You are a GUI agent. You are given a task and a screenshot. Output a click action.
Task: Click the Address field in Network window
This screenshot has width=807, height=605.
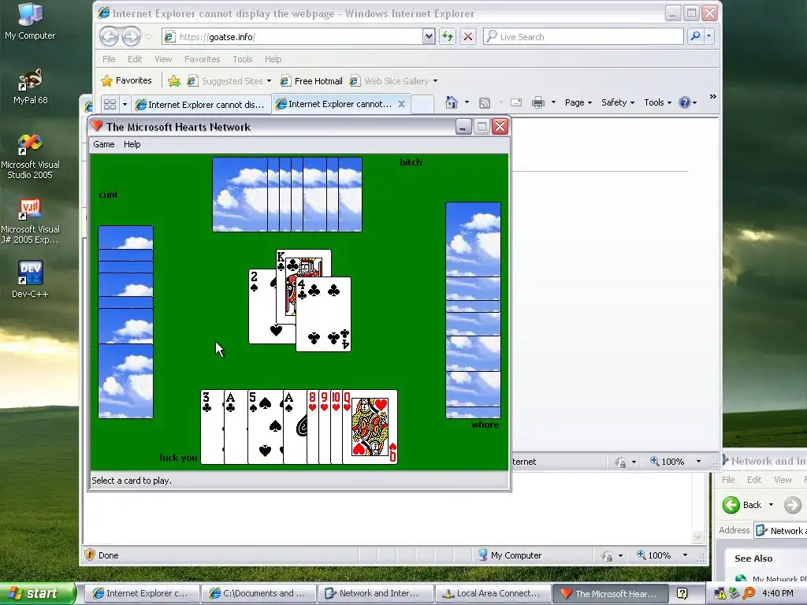coord(780,530)
